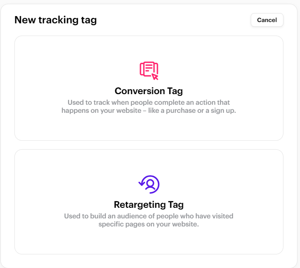Click the word "Tag" in Retargeting Tag title
The width and height of the screenshot is (300, 268).
coord(176,205)
